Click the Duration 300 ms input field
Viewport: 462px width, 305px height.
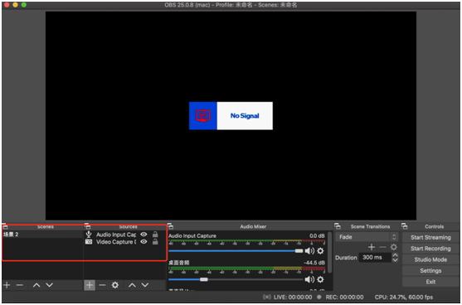pos(376,257)
